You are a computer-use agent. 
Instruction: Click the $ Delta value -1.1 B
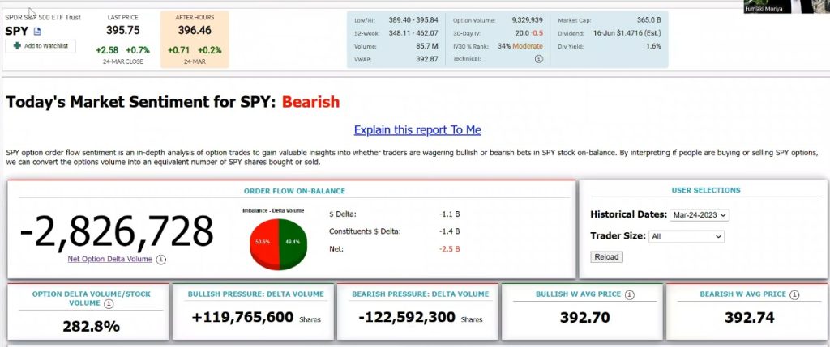[449, 214]
